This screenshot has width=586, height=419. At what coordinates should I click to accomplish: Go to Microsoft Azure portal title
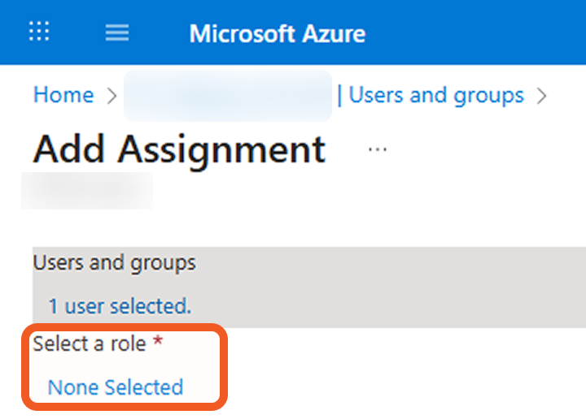coord(277,33)
